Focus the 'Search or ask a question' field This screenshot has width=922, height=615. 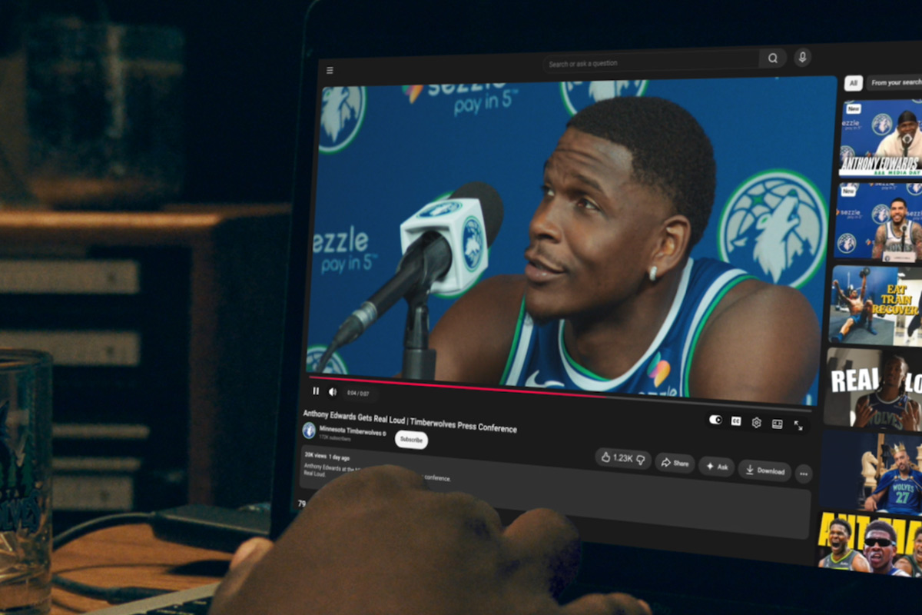652,61
